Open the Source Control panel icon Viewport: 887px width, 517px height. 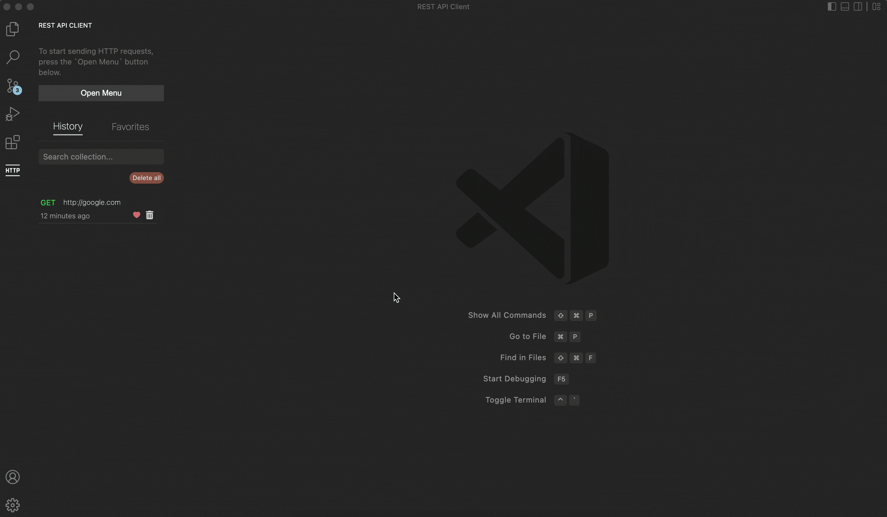click(12, 86)
